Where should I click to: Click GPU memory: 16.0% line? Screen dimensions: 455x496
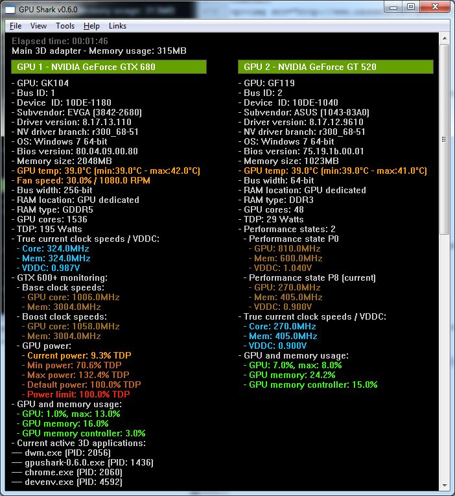coord(63,423)
